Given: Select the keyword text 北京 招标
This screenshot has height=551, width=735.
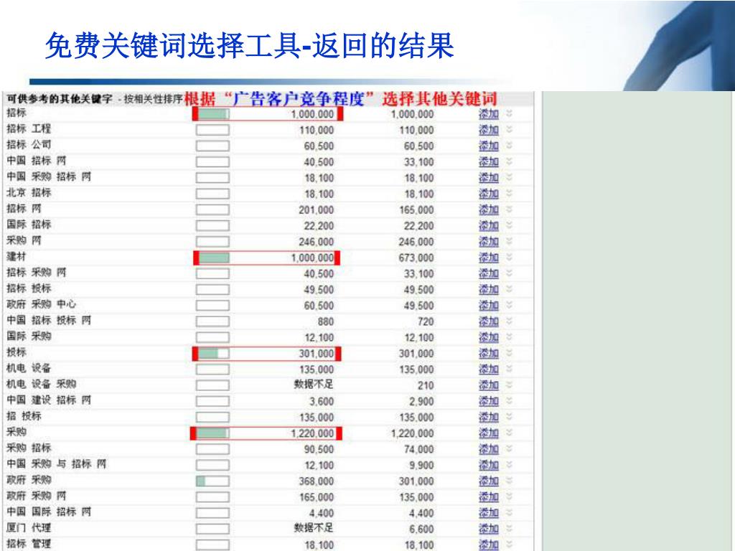Looking at the screenshot, I should coord(29,192).
